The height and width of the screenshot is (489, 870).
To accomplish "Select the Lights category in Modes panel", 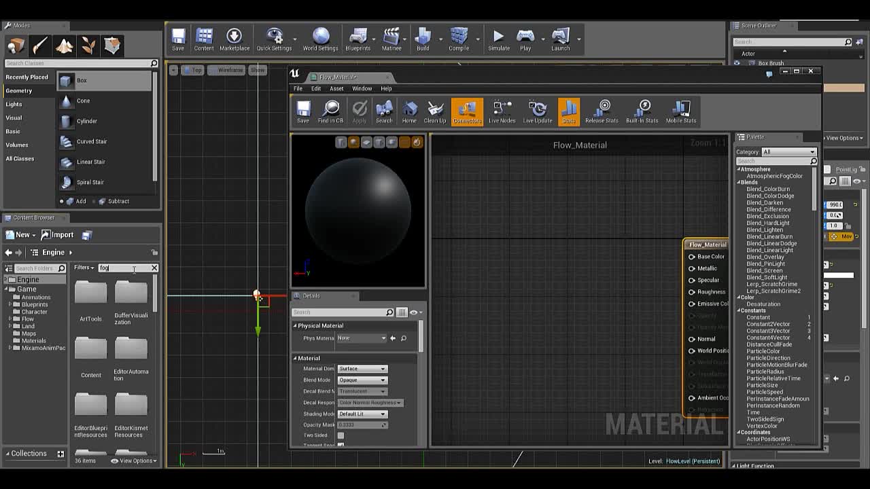I will point(14,105).
